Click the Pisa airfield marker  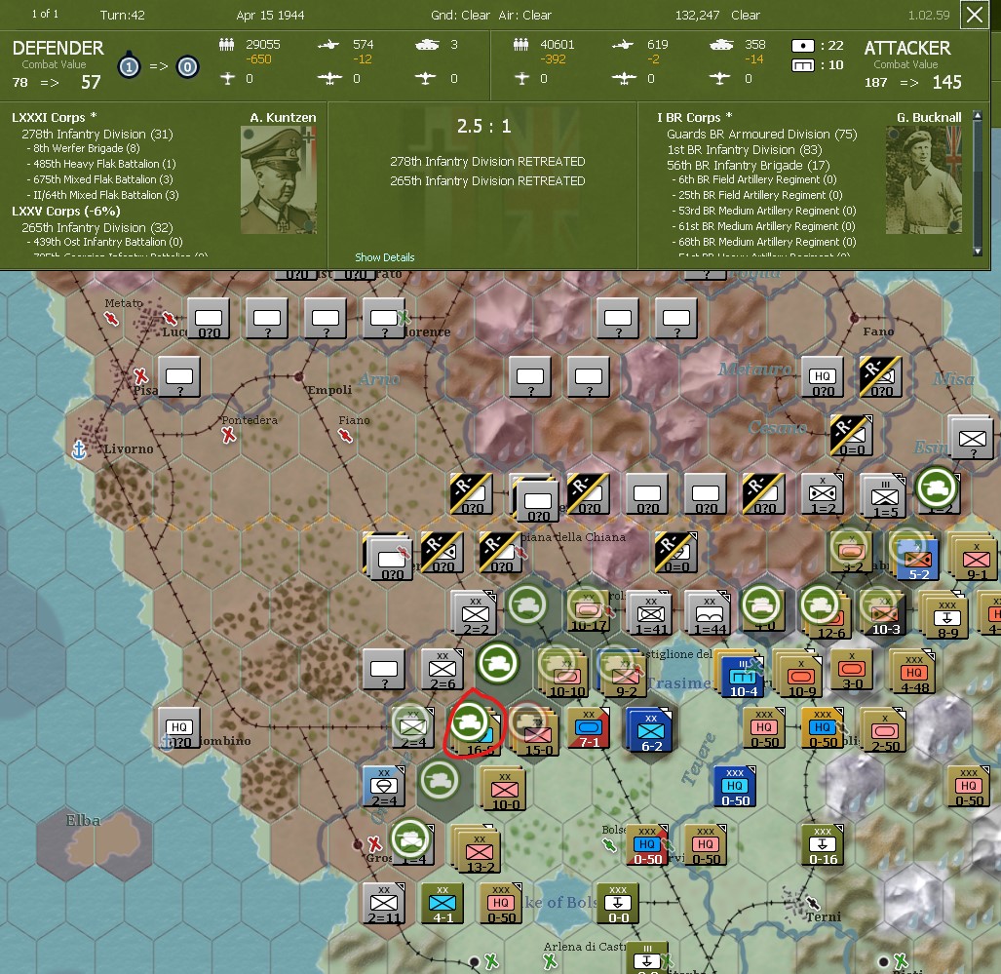(139, 375)
